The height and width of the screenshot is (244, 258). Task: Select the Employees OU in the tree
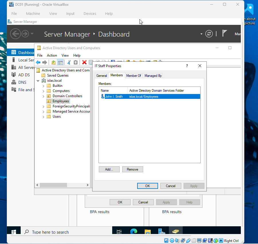click(61, 101)
